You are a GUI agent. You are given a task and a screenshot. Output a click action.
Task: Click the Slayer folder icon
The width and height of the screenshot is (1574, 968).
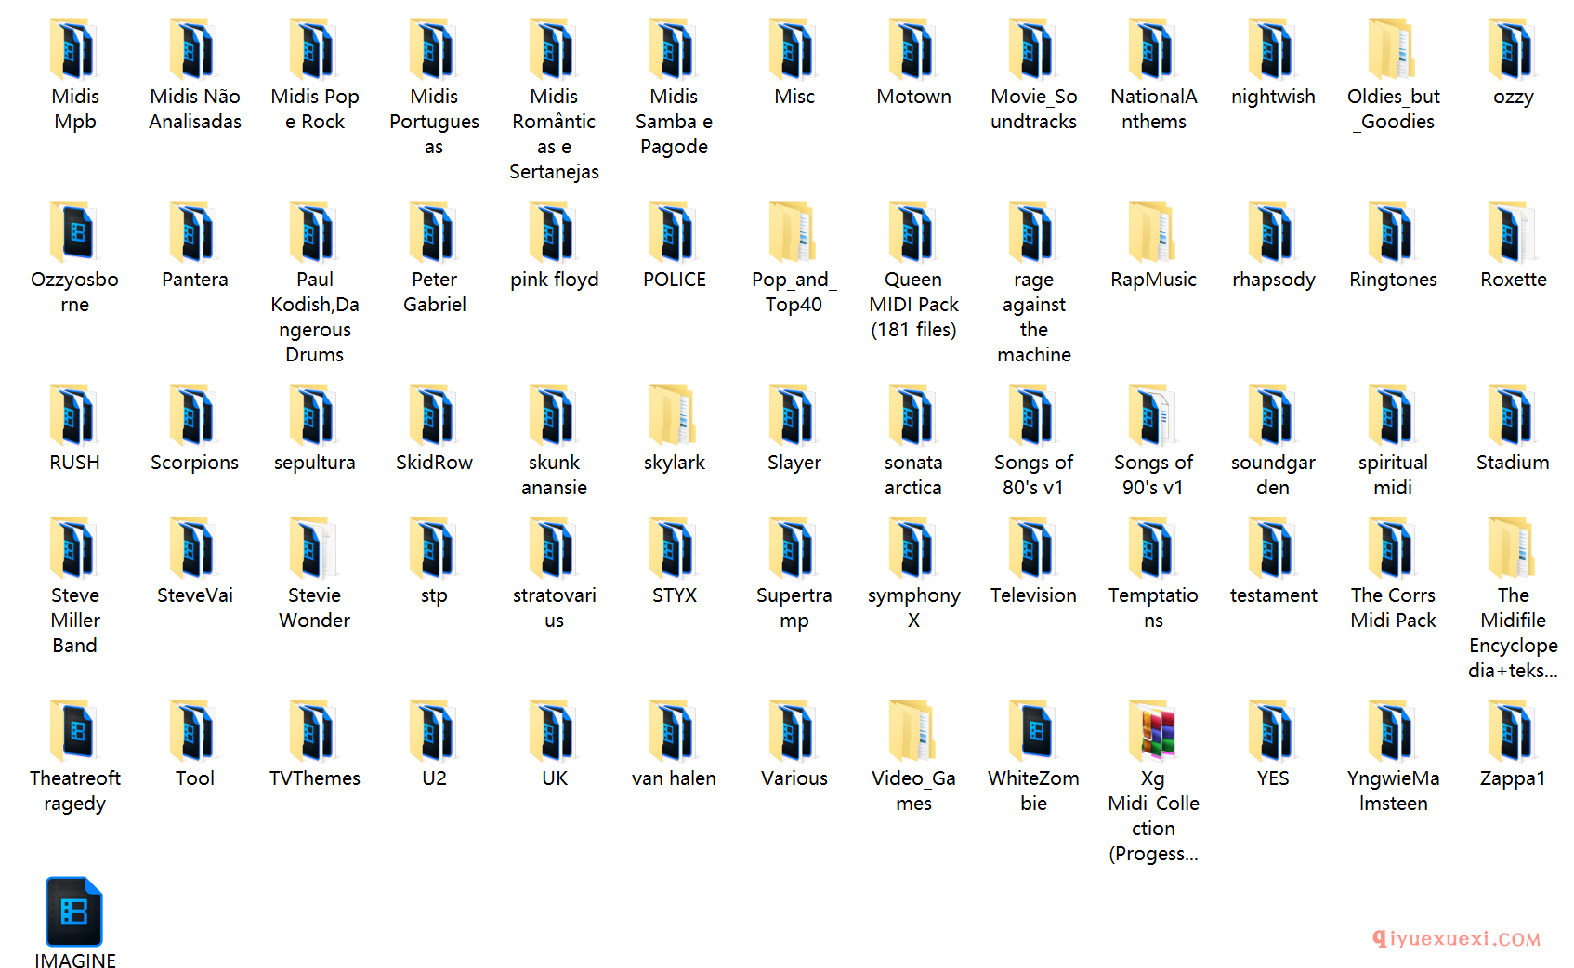794,416
